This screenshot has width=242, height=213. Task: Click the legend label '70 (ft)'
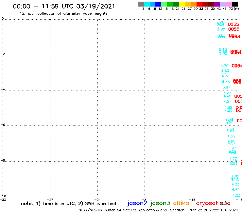(234, 9)
